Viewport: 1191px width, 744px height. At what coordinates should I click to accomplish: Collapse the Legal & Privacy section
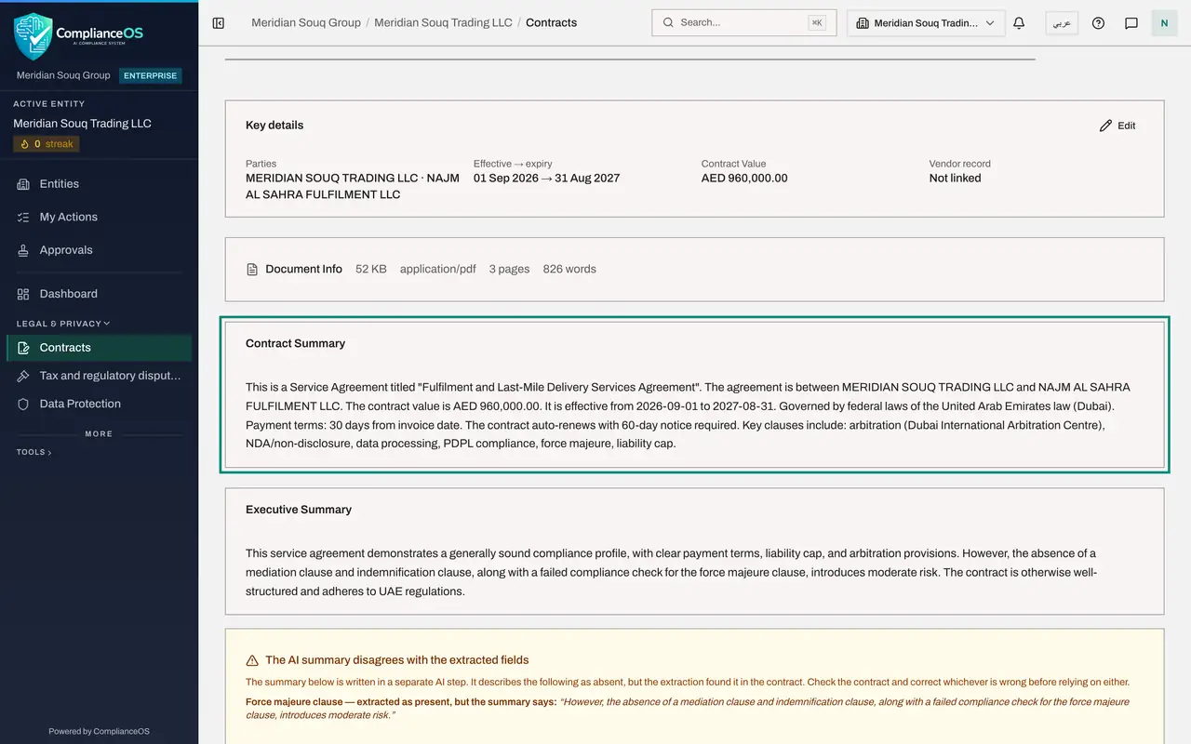coord(63,324)
